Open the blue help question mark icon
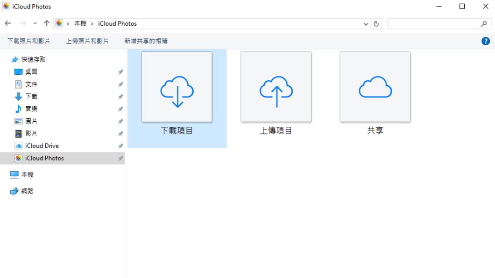The image size is (495, 278). tap(486, 41)
